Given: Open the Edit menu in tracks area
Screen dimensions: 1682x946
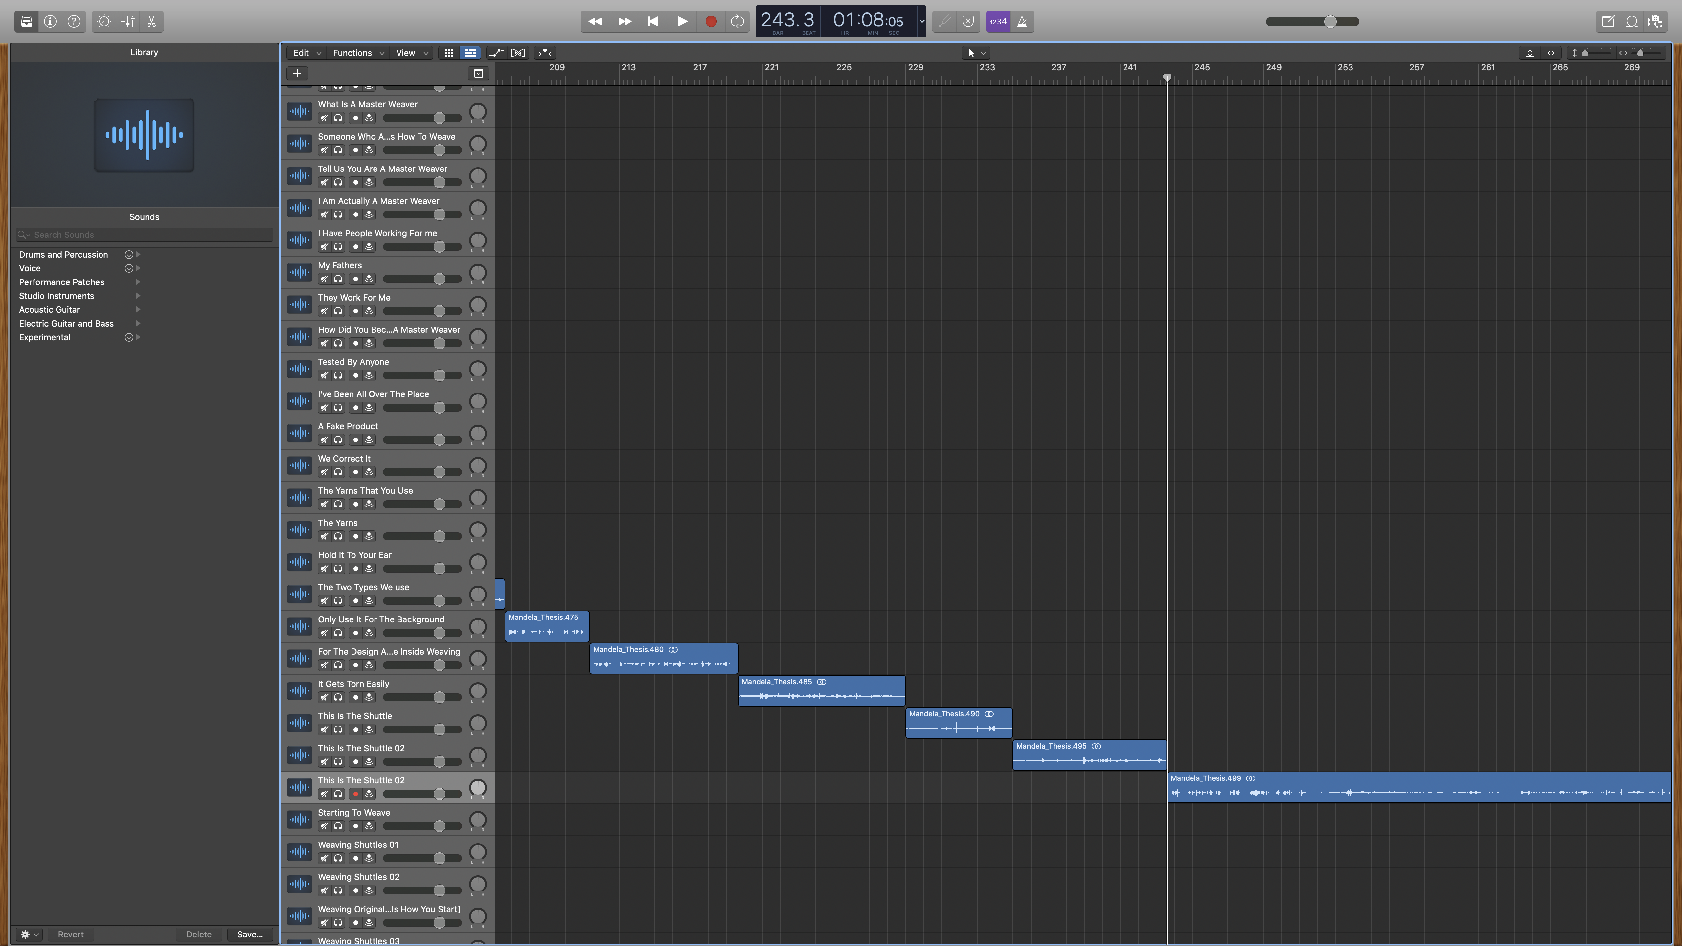Looking at the screenshot, I should coord(307,53).
